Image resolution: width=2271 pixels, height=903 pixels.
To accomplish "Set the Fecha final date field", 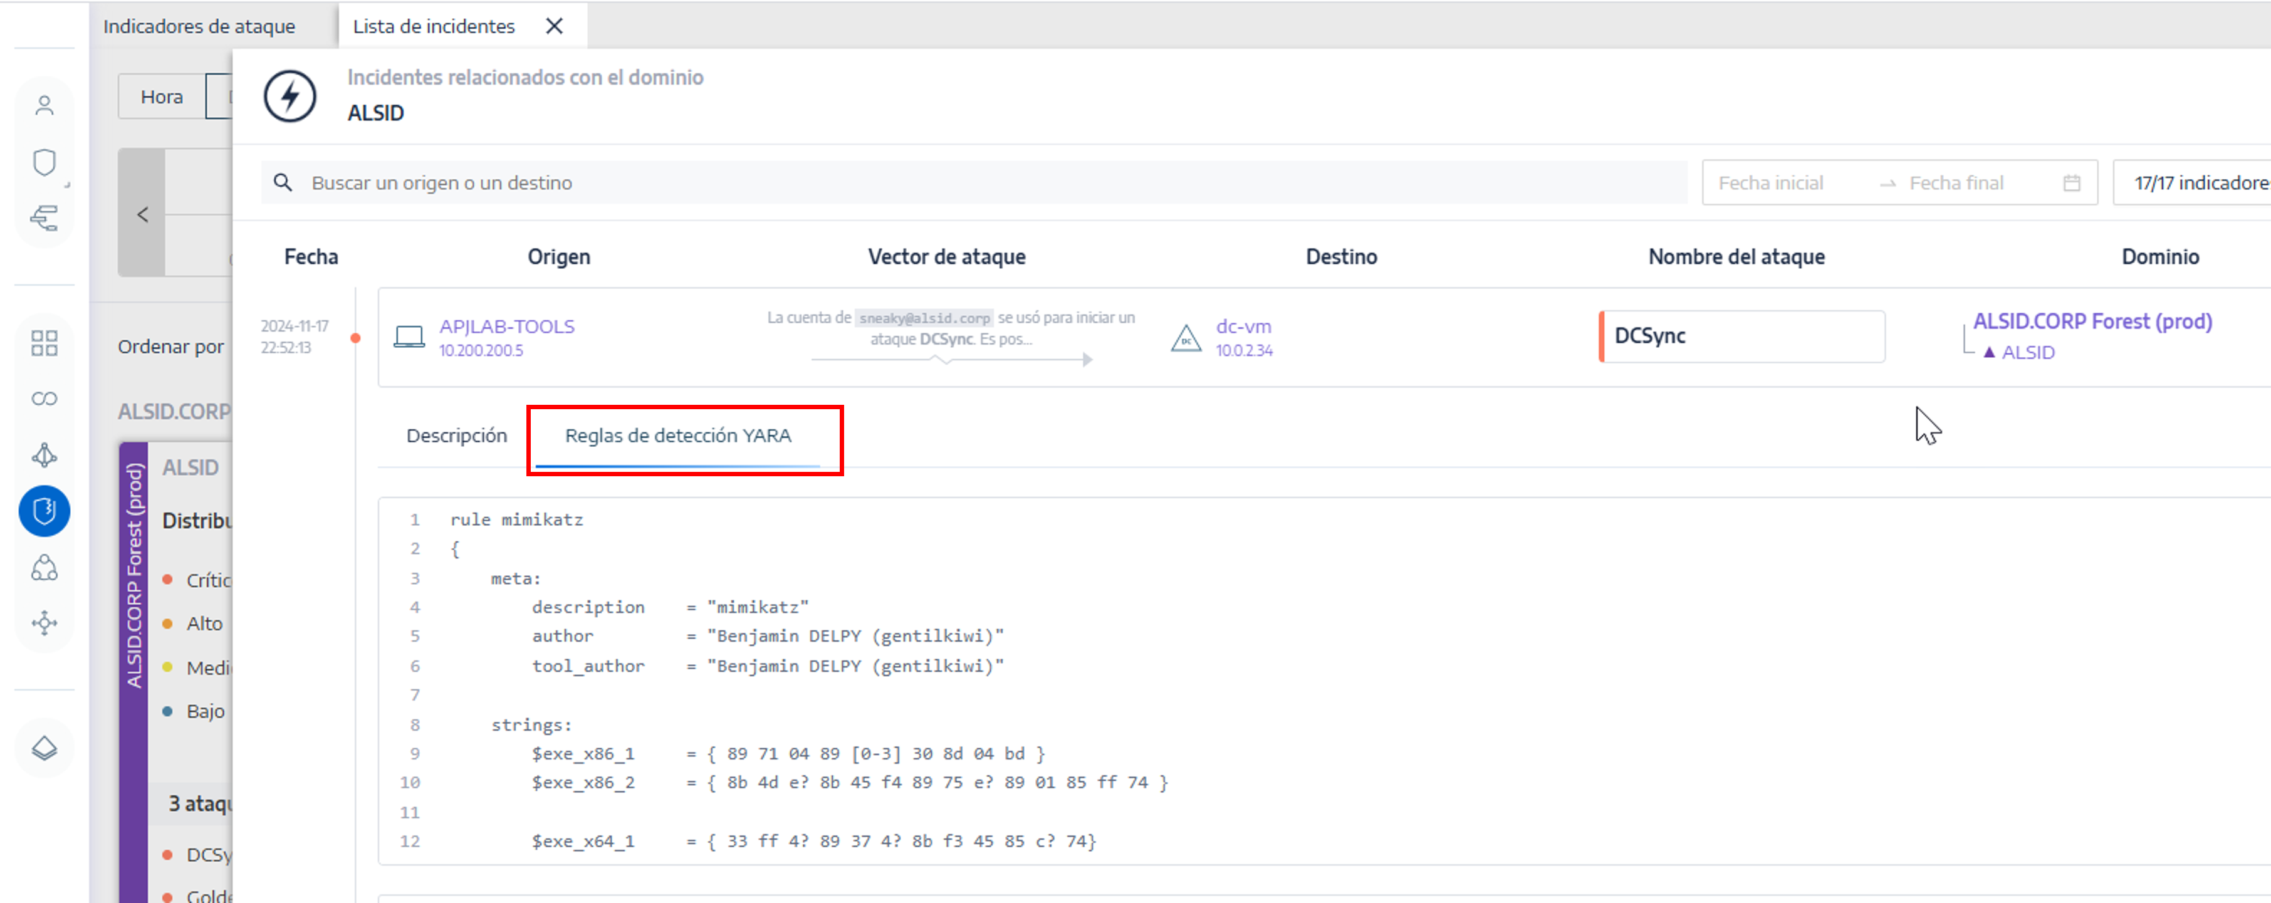I will [x=1956, y=182].
